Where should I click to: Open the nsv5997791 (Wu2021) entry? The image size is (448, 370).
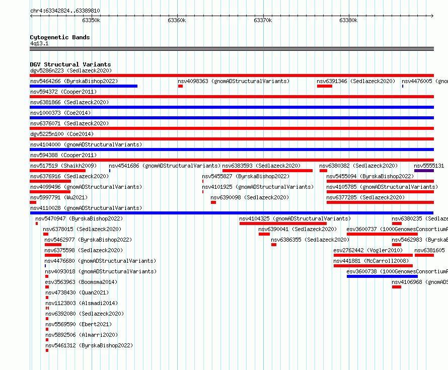click(x=59, y=197)
